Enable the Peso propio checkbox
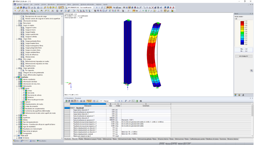 click(19, 23)
